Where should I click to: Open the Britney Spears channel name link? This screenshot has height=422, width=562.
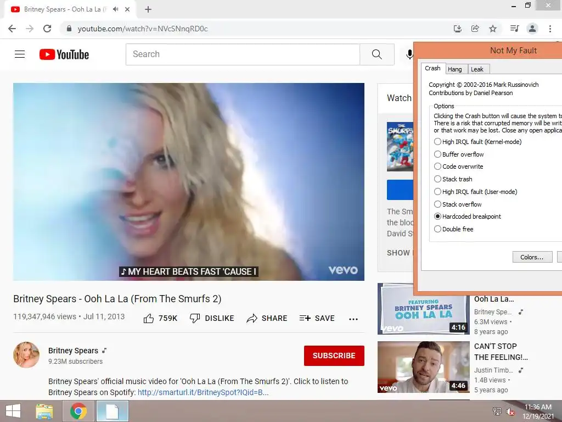[73, 351]
